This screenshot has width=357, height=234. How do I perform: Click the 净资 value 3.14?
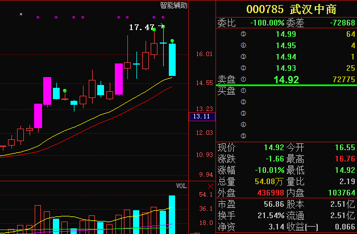[276, 227]
